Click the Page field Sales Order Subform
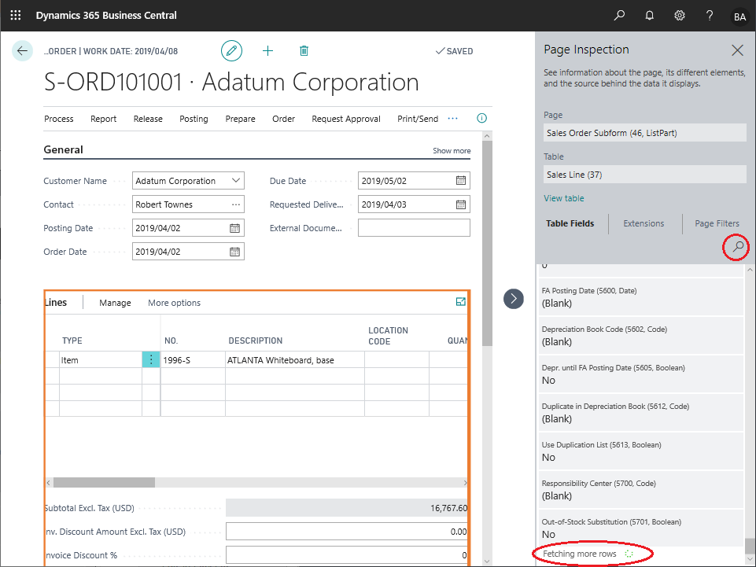The image size is (756, 567). tap(644, 133)
